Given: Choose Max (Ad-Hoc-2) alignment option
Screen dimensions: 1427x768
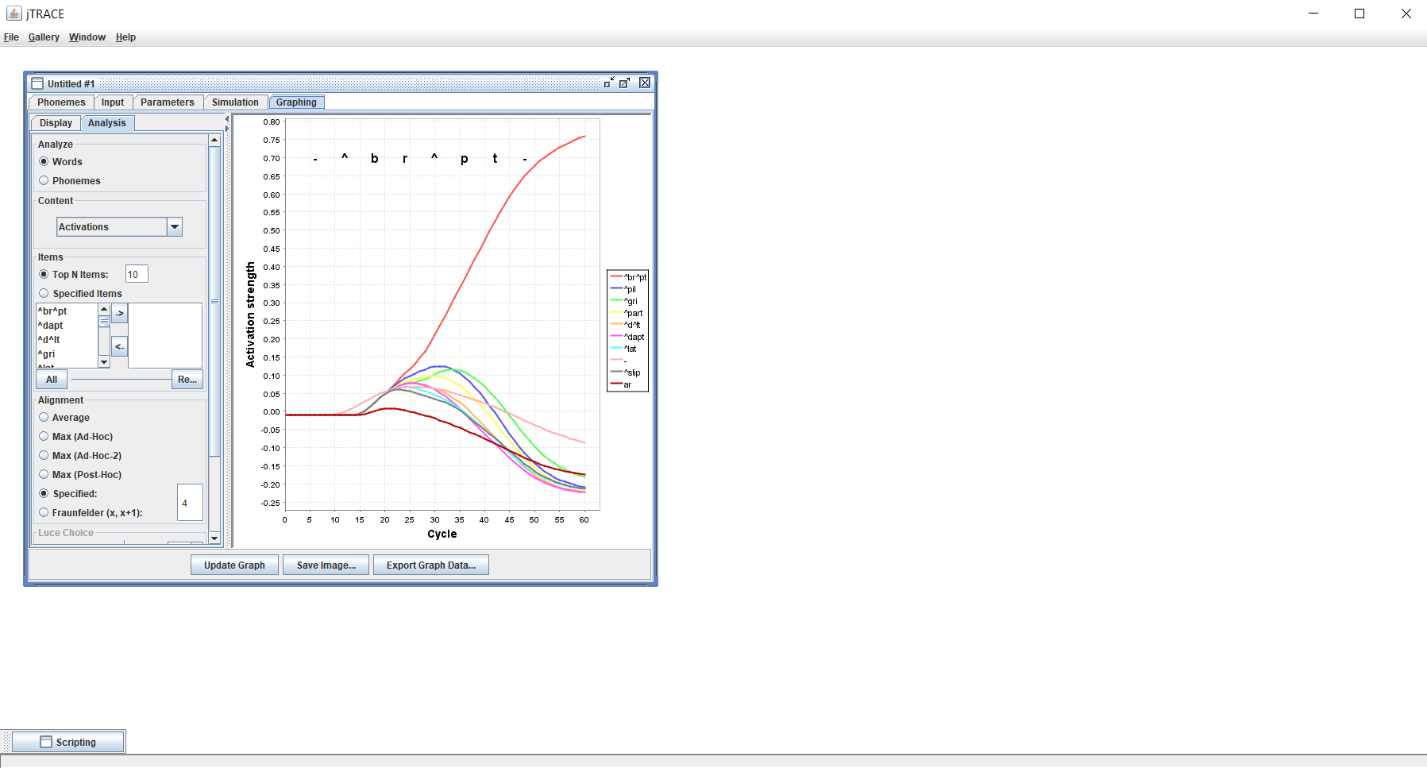Looking at the screenshot, I should [44, 455].
